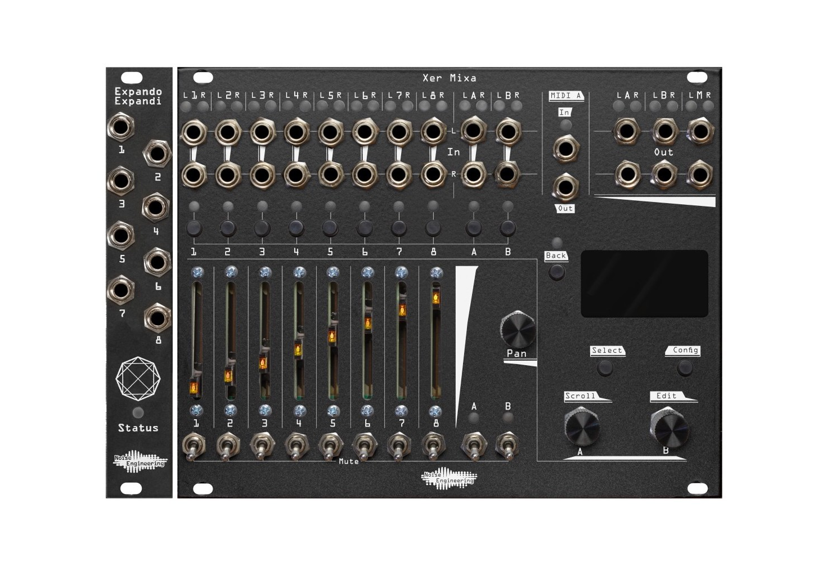The width and height of the screenshot is (827, 579).
Task: Click Expando Expandi jack 2
Action: 157,154
